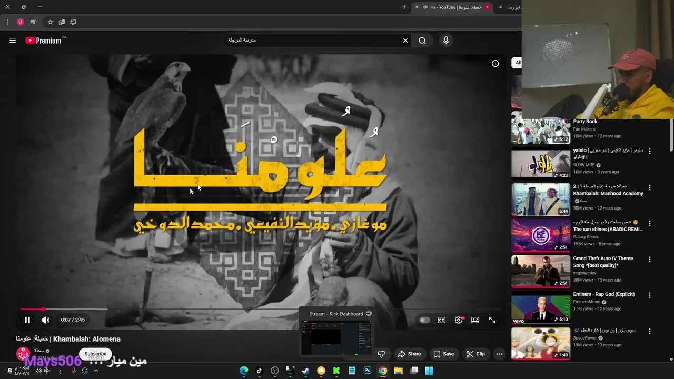Open a new browser tab

(404, 7)
